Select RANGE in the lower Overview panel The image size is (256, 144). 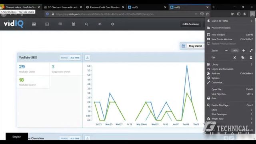coord(64,138)
